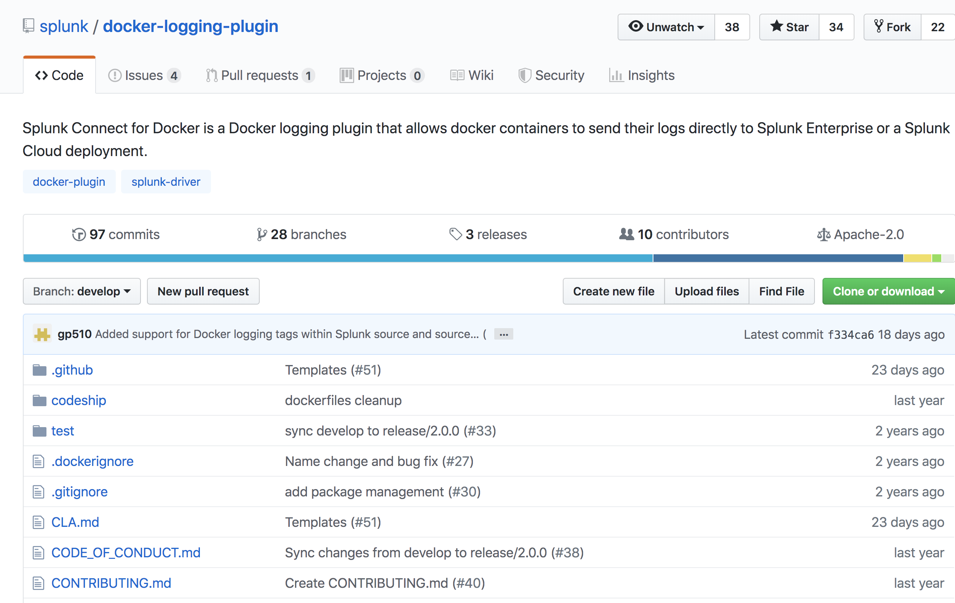Expand the commit message ellipsis button
This screenshot has height=603, width=955.
pyautogui.click(x=504, y=334)
